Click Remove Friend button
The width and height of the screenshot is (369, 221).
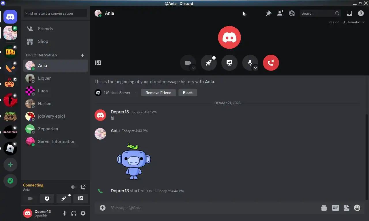pyautogui.click(x=158, y=93)
